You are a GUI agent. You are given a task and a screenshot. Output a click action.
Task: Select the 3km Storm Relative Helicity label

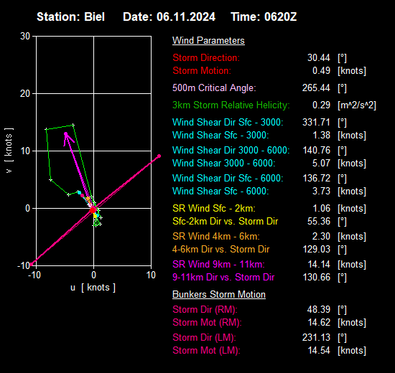(x=231, y=105)
